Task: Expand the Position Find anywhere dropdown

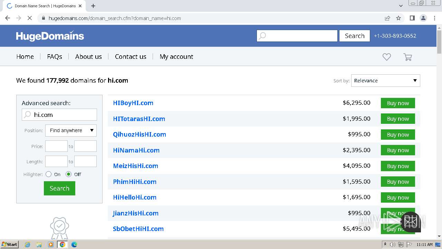Action: click(x=71, y=130)
